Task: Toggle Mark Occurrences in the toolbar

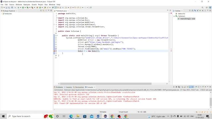Action: (55, 8)
